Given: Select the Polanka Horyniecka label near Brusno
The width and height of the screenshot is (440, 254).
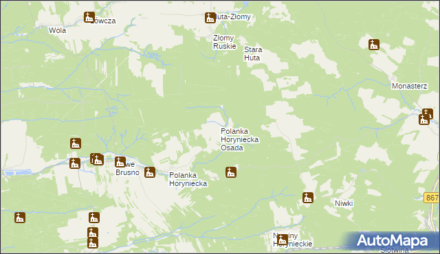Looking at the screenshot, I should pyautogui.click(x=188, y=179).
